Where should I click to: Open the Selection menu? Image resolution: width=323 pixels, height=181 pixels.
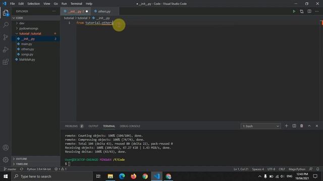click(34, 4)
